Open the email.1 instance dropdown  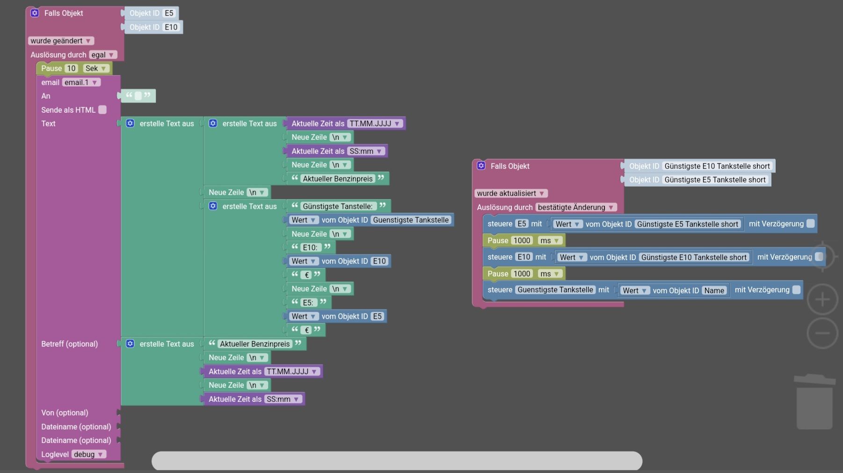81,82
